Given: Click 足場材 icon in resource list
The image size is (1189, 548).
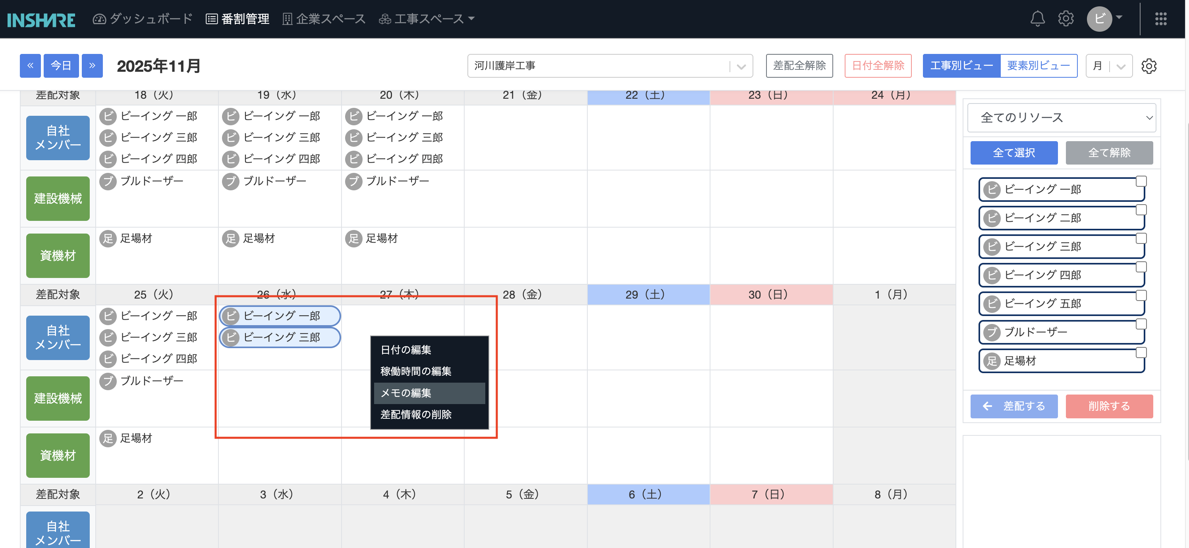Looking at the screenshot, I should click(992, 361).
